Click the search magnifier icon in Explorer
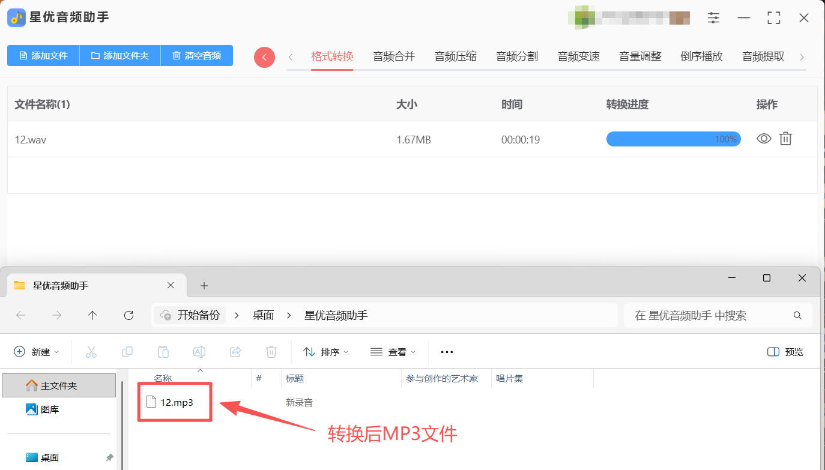The image size is (825, 470). click(797, 315)
